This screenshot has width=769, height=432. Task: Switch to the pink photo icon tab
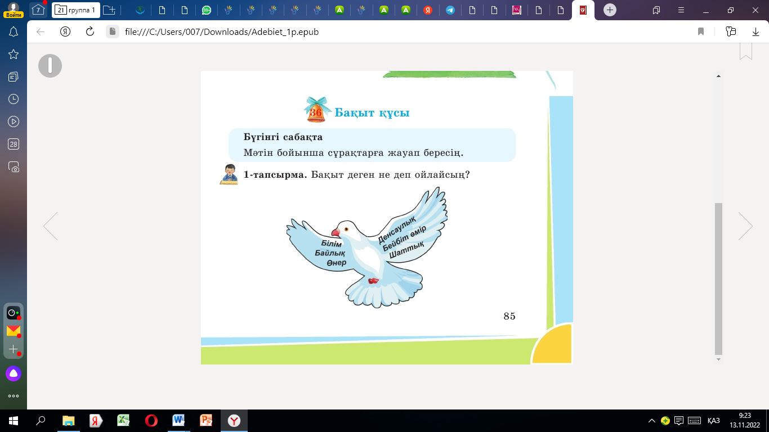coord(516,10)
